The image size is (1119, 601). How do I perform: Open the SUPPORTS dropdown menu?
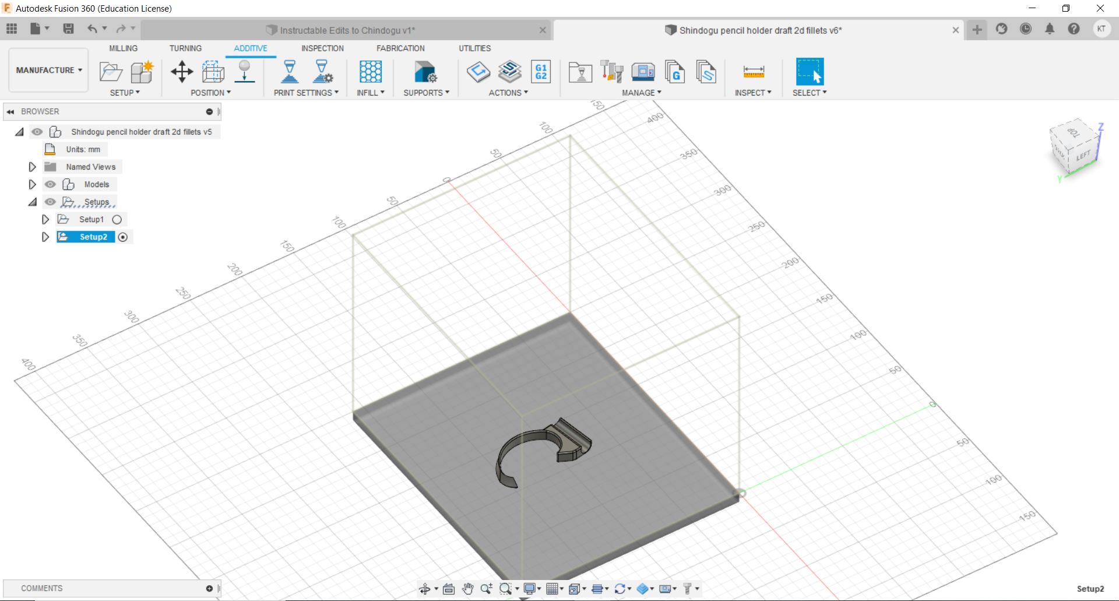(427, 93)
